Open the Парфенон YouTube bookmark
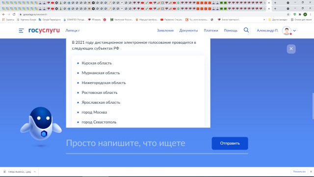The image size is (314, 177). coord(172,20)
